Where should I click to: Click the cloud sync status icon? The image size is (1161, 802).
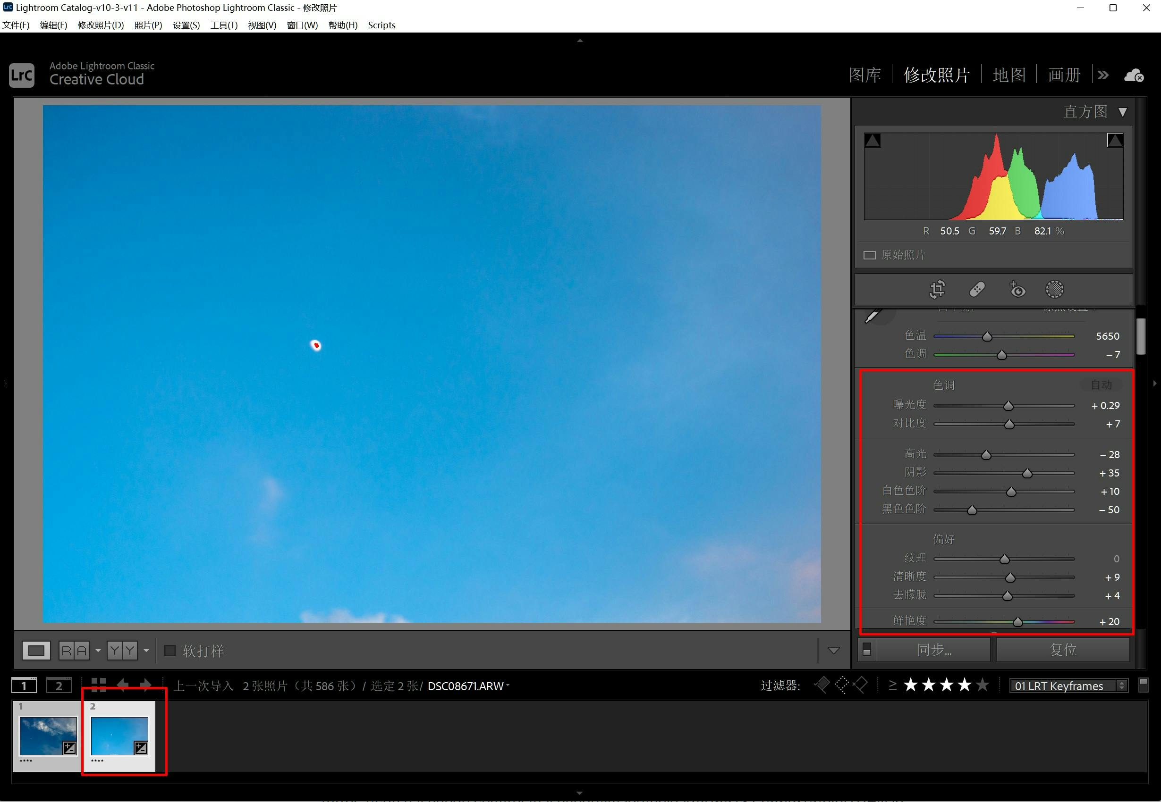coord(1134,75)
